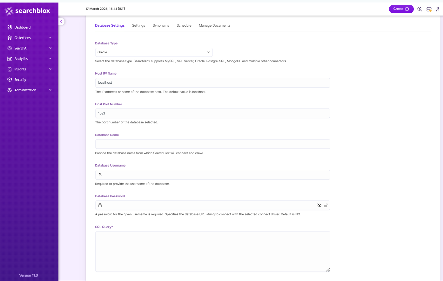The height and width of the screenshot is (281, 443).
Task: Open the Schedule tab
Action: (x=184, y=25)
